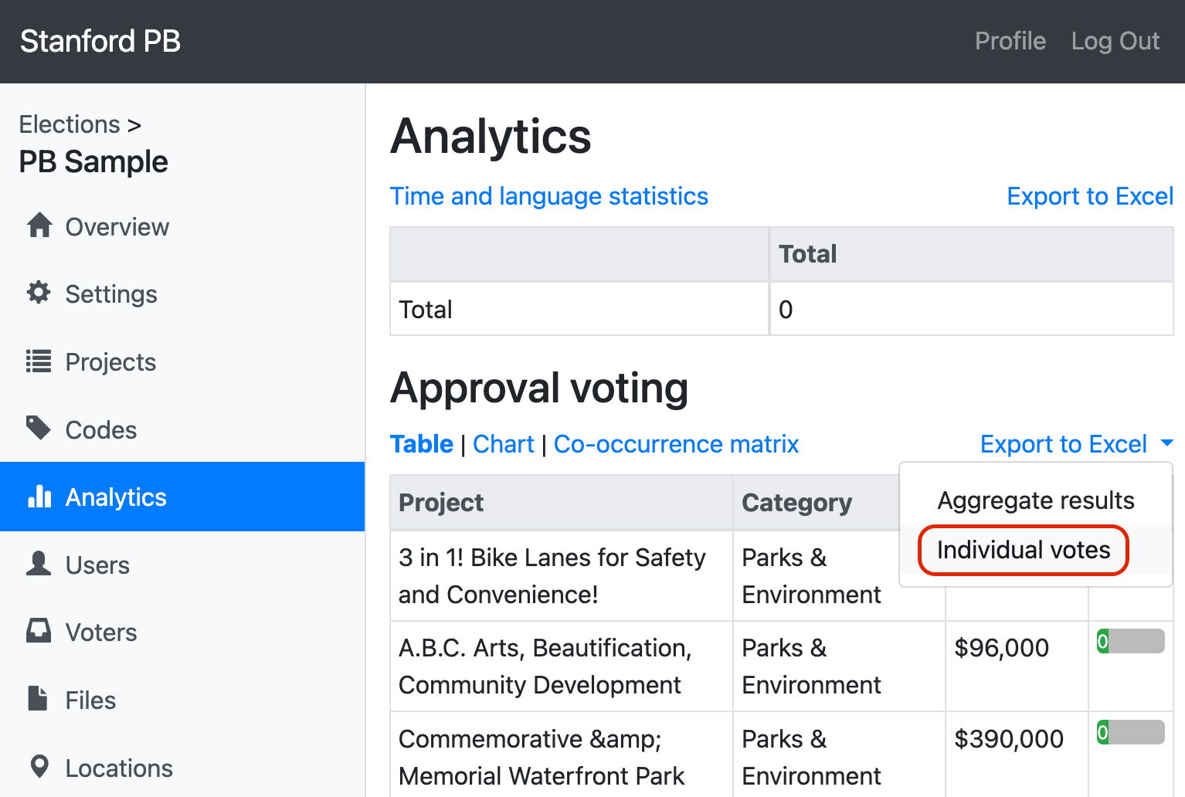The image size is (1185, 797).
Task: Click Log Out in the header
Action: click(1115, 41)
